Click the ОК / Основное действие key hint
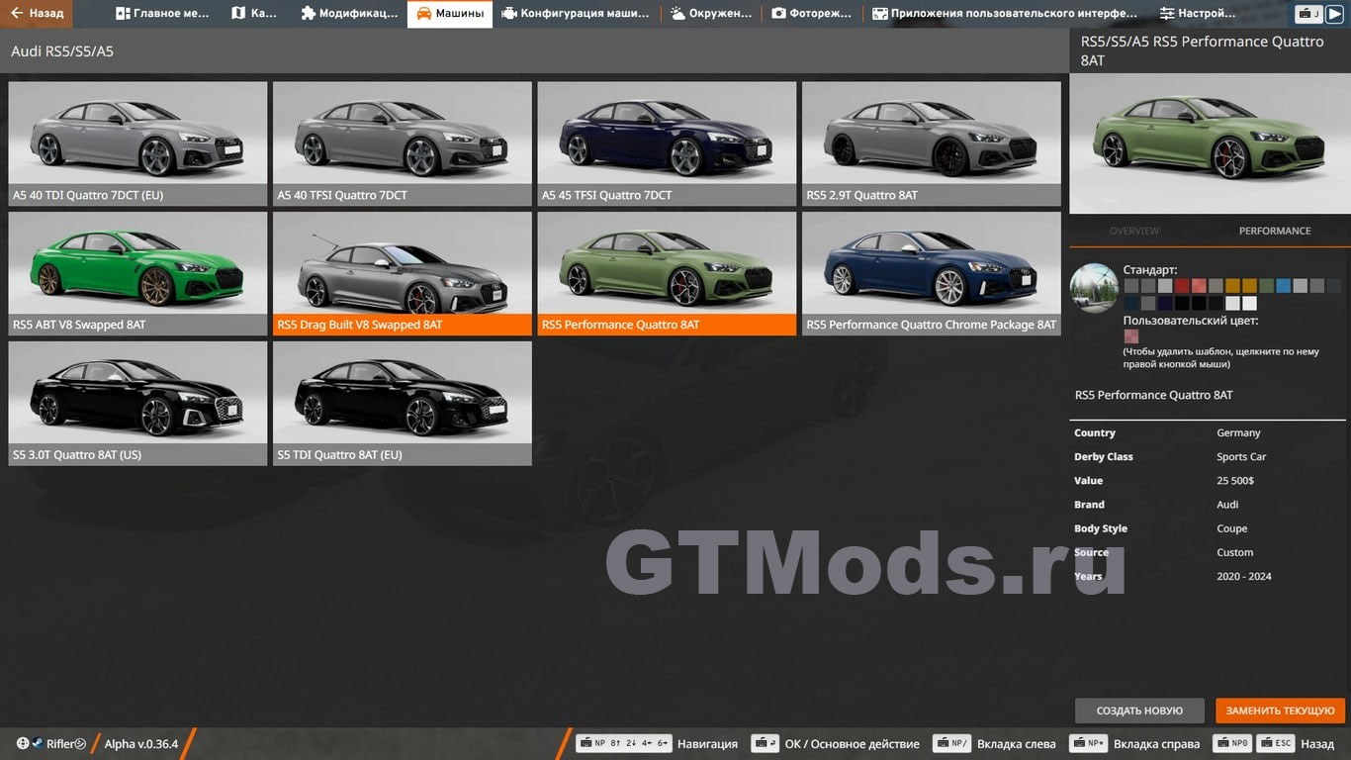This screenshot has width=1351, height=760. coord(836,744)
